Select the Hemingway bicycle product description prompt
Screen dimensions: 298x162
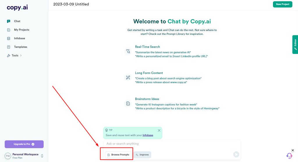[x=177, y=108]
